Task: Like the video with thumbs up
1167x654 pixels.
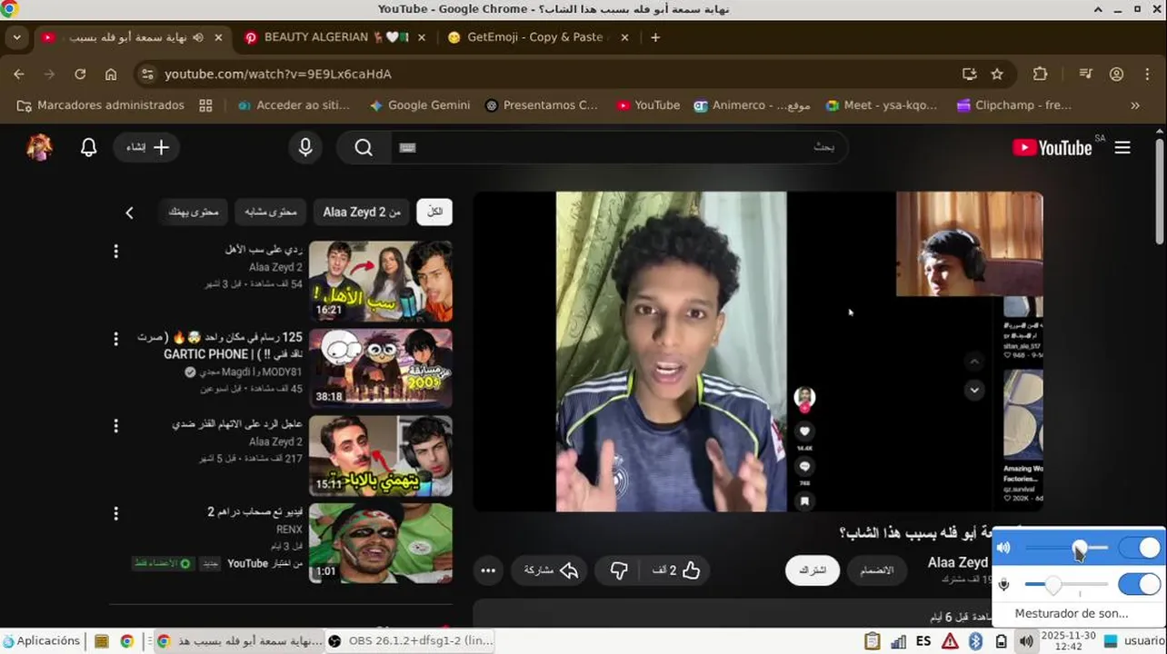Action: pos(676,570)
